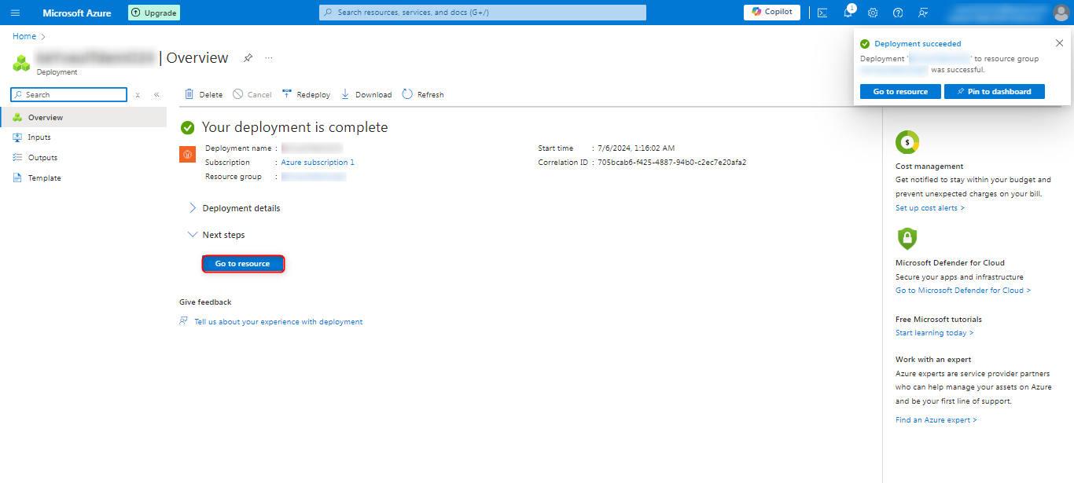Select Overview in the sidebar

83,117
